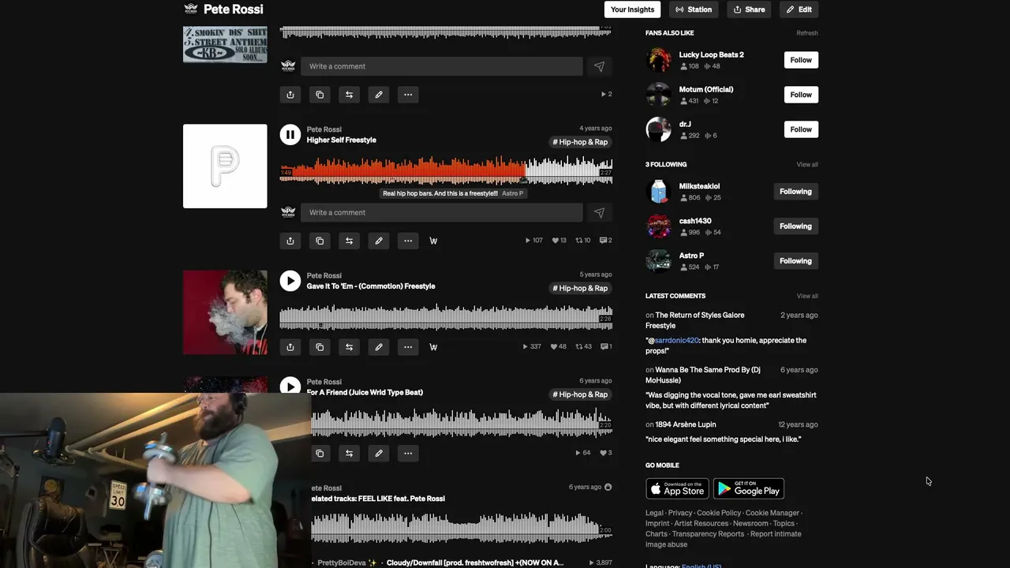This screenshot has height=568, width=1010.
Task: Open the Share menu in the profile header
Action: pos(749,9)
